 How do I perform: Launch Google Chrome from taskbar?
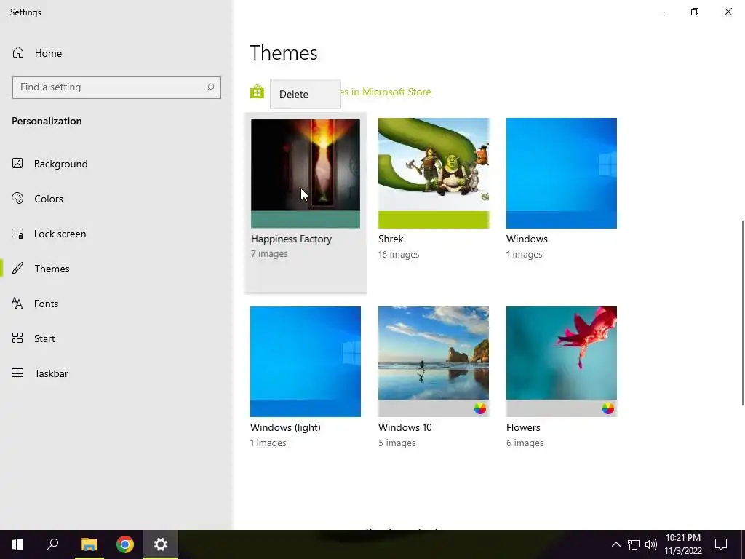pos(125,544)
